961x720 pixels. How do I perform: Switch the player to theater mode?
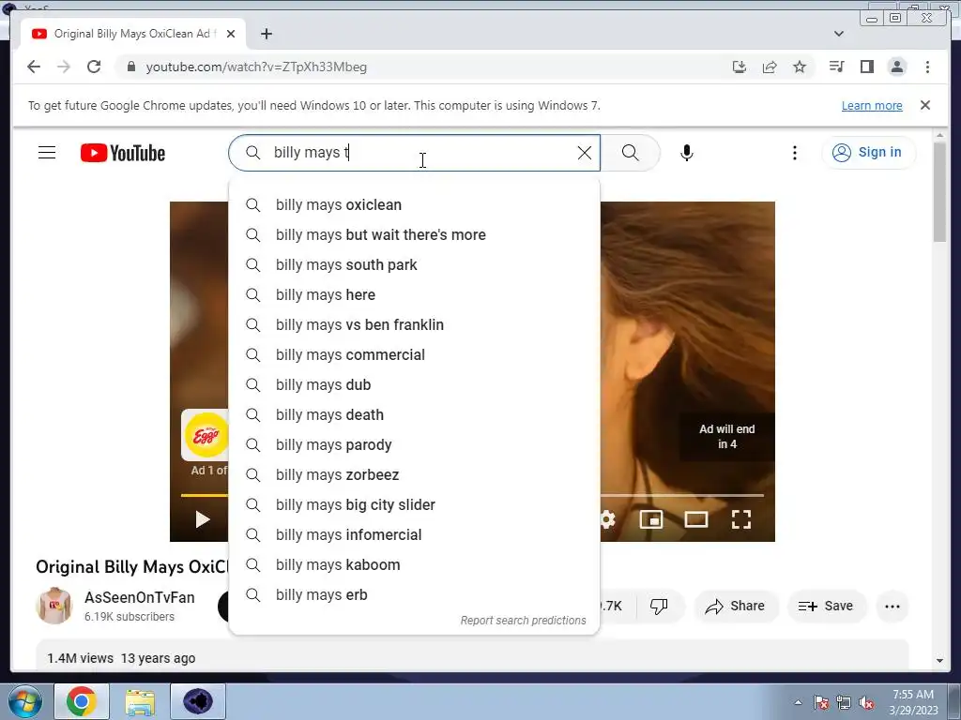pyautogui.click(x=696, y=519)
